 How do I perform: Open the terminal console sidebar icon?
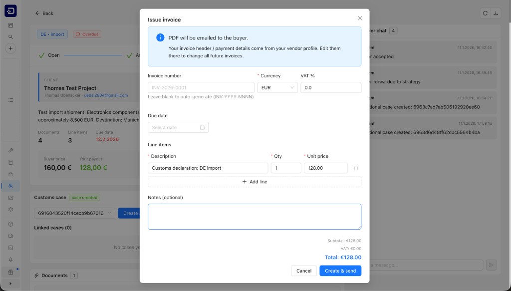(x=10, y=248)
